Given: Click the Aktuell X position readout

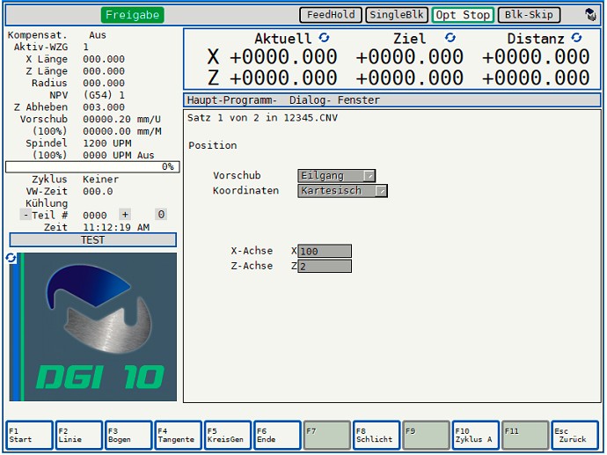Looking at the screenshot, I should tap(283, 57).
